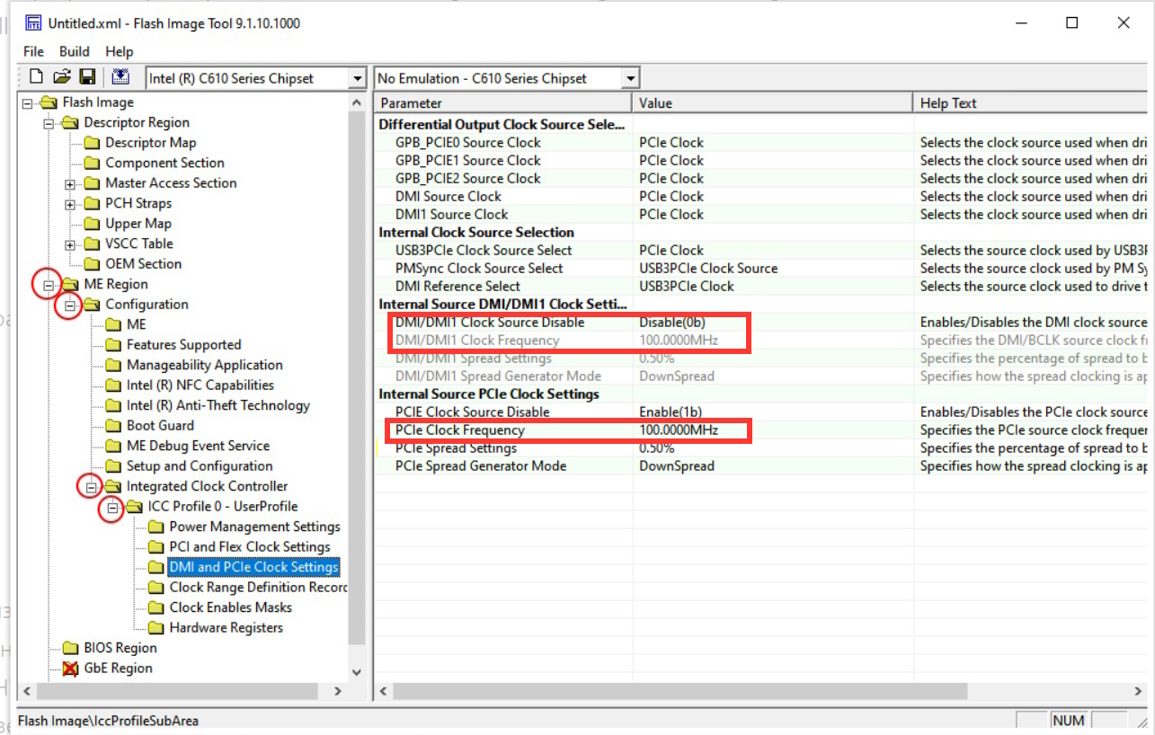Select OEM Section in the tree
Image resolution: width=1155 pixels, height=735 pixels.
(x=143, y=264)
